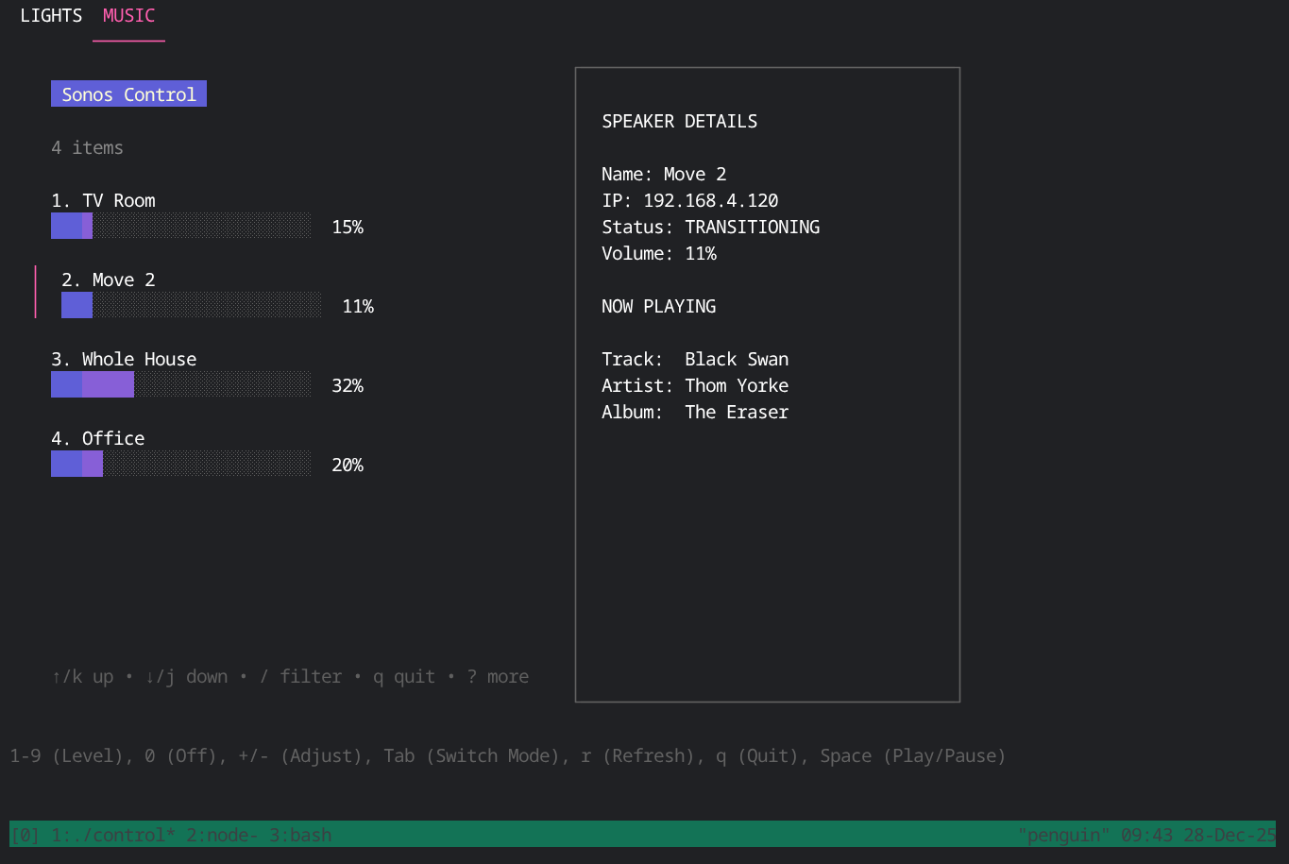
Task: Adjust the Office volume bar
Action: (x=180, y=464)
